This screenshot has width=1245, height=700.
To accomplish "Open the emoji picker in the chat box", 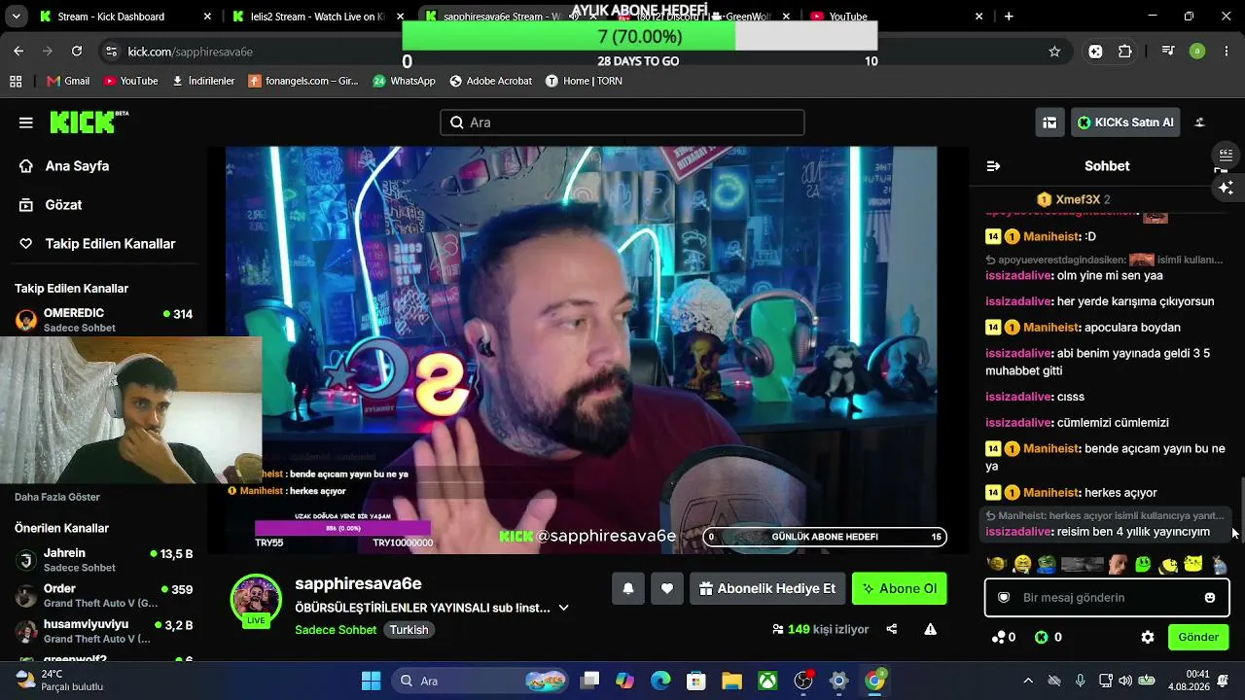I will [1210, 598].
